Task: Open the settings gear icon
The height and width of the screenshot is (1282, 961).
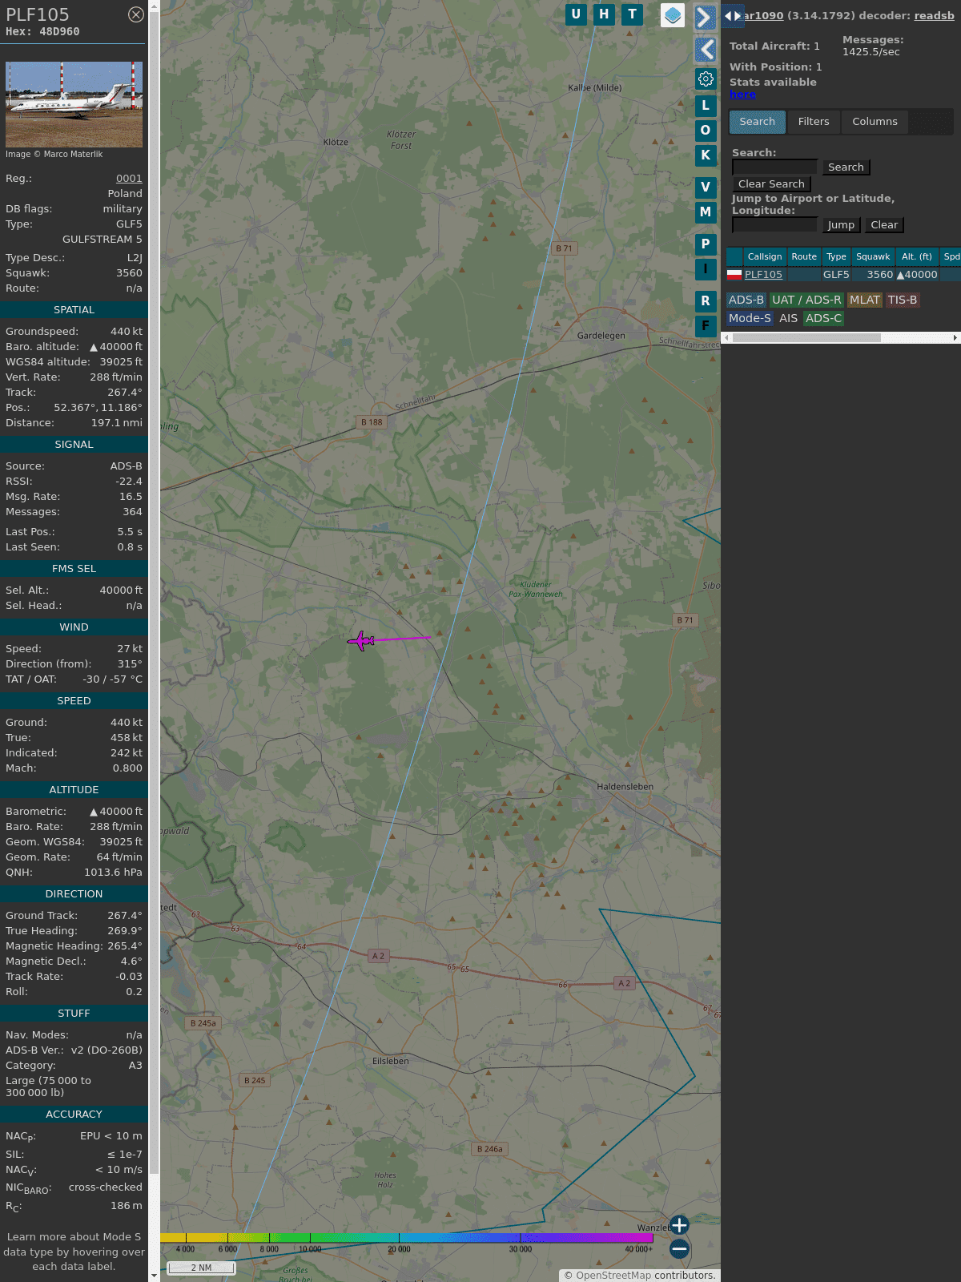Action: point(706,79)
